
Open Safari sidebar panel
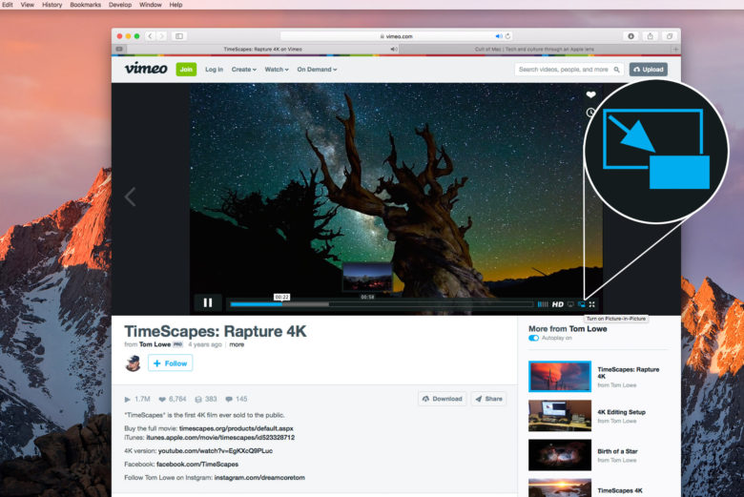[178, 36]
